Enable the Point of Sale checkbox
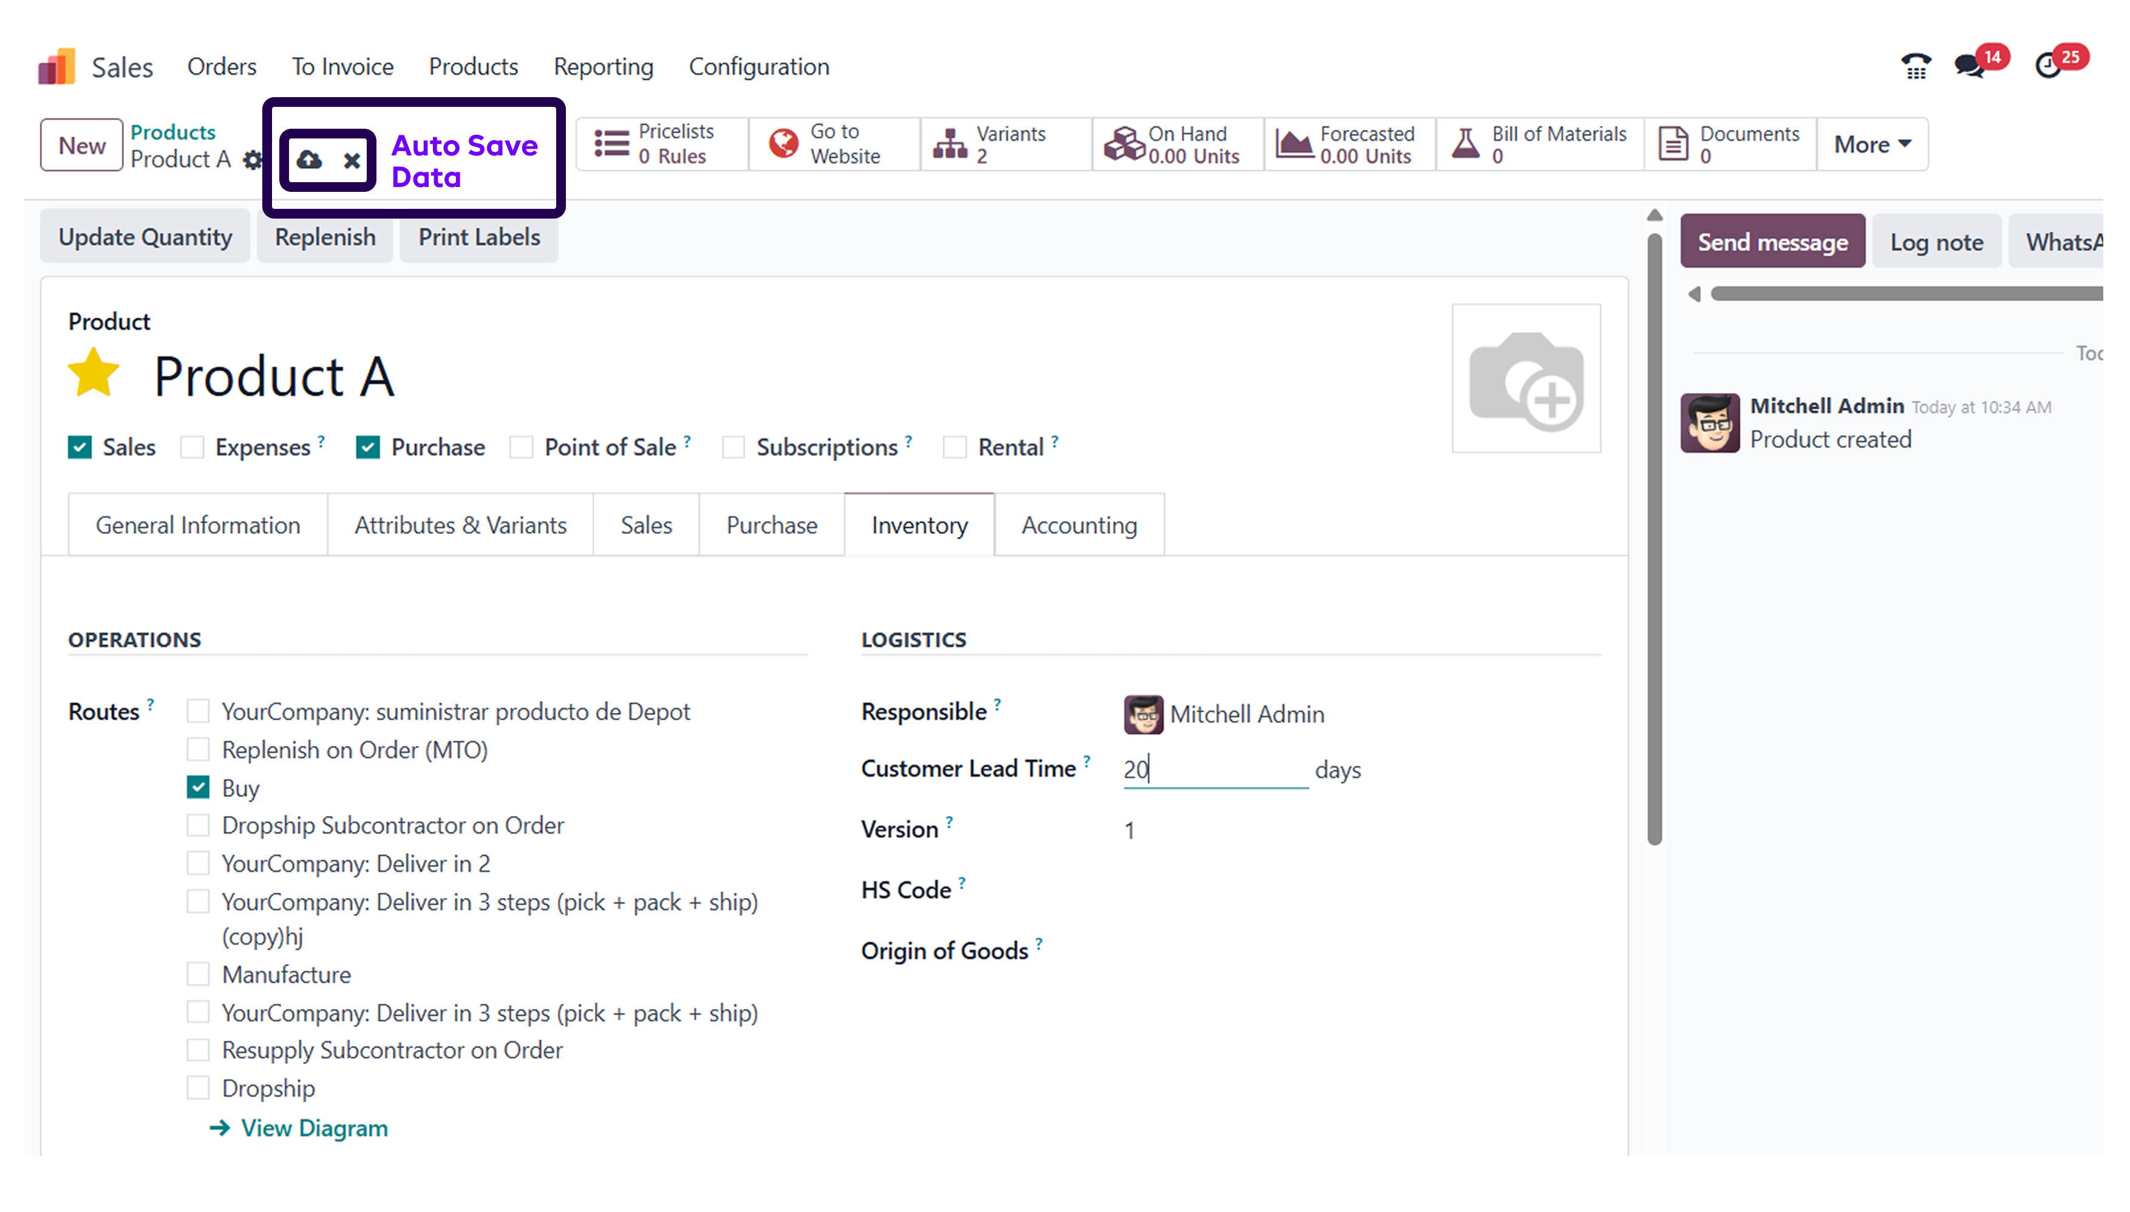 [521, 447]
